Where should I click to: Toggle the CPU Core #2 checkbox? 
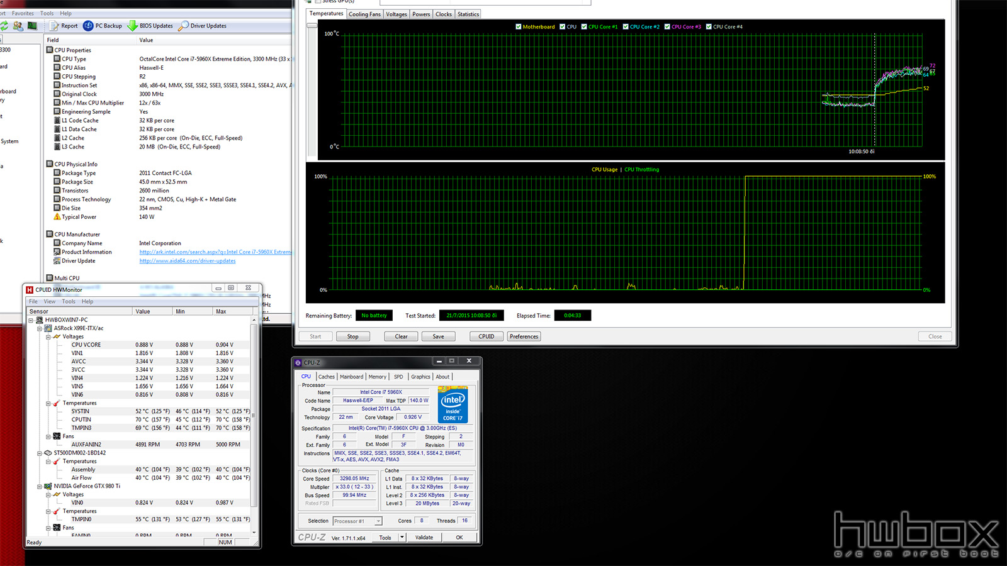[x=626, y=26]
